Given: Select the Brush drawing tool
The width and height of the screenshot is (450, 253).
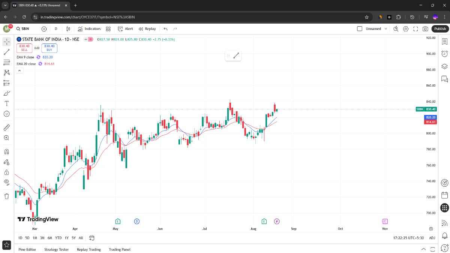Looking at the screenshot, I should tap(6, 93).
